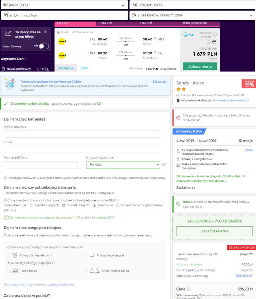Collapse the Asystent Cen section
The image size is (256, 299).
[x=50, y=59]
